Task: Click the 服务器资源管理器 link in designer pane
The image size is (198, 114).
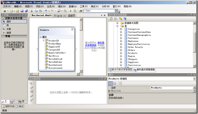Action: coord(95,44)
